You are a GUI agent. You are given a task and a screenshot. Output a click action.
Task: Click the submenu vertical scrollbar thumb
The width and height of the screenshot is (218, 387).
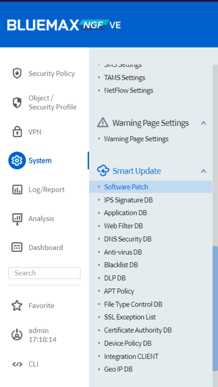(215, 308)
